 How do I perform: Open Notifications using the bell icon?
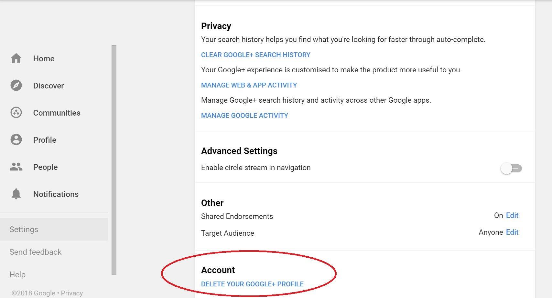(x=16, y=194)
